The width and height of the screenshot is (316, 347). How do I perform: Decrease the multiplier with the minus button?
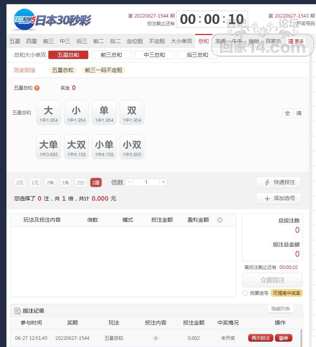129,182
